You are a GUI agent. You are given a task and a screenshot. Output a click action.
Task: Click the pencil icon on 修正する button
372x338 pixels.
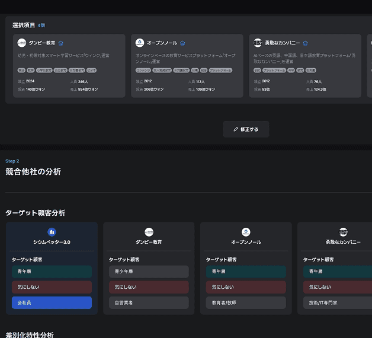click(236, 129)
